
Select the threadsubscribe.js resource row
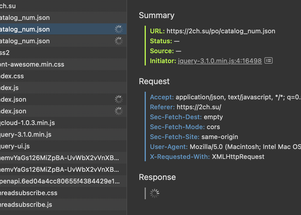[x=26, y=204]
